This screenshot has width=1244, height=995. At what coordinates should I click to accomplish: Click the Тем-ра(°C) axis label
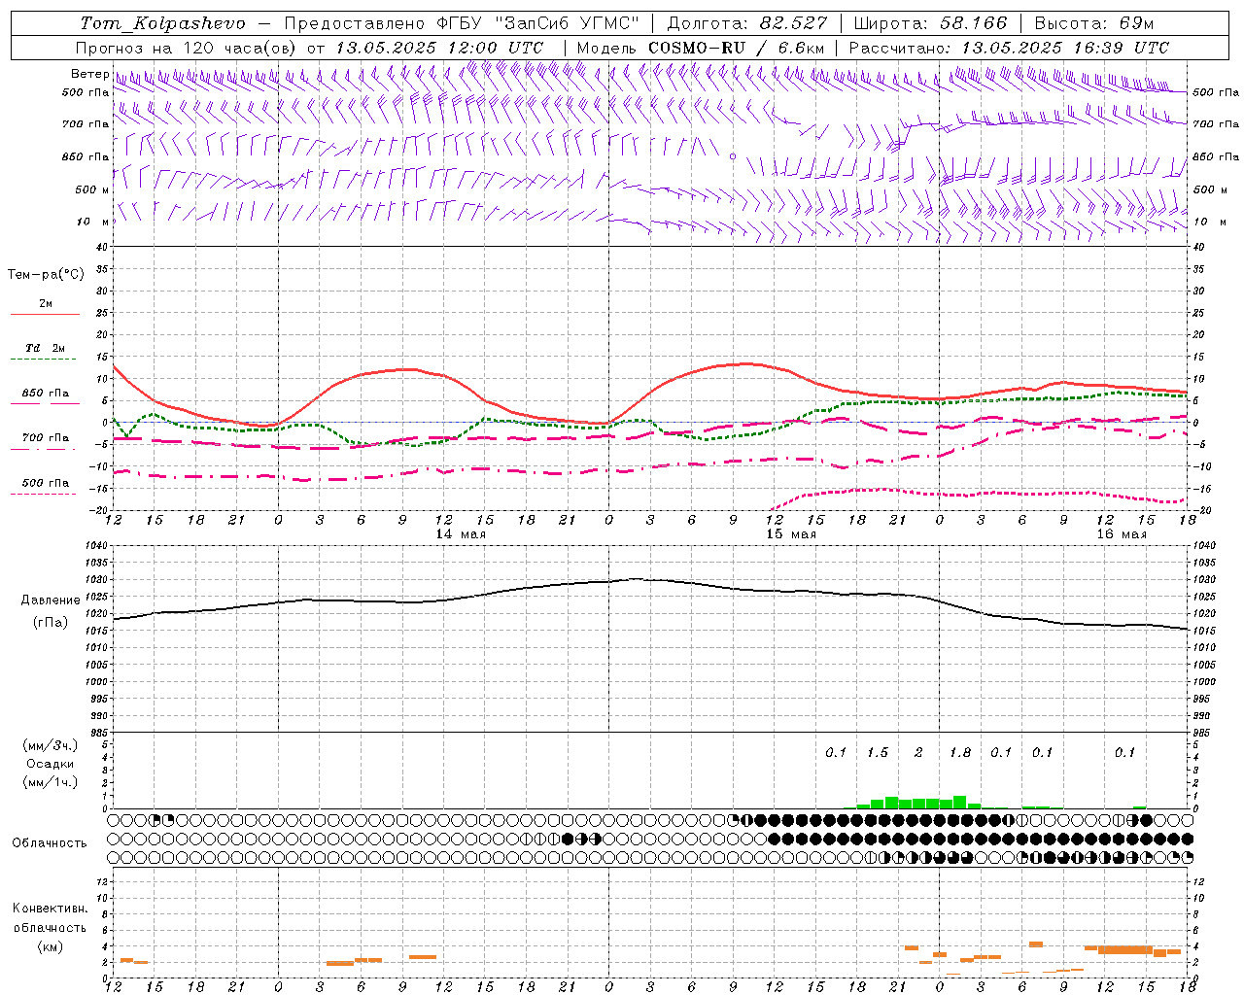(46, 275)
